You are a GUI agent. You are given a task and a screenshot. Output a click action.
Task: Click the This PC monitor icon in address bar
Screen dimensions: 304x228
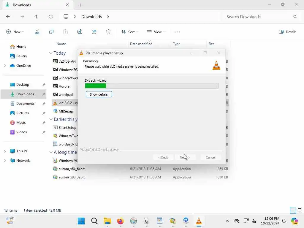(x=66, y=17)
